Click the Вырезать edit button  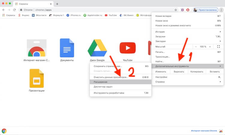tap(179, 72)
